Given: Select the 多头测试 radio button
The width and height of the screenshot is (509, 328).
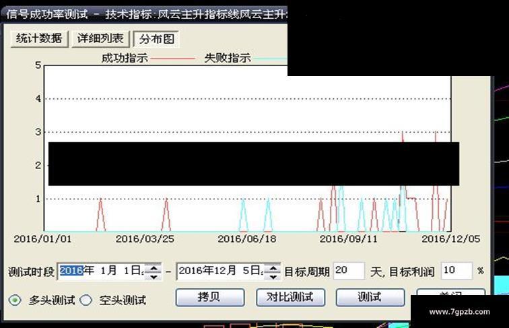Looking at the screenshot, I should [x=15, y=300].
